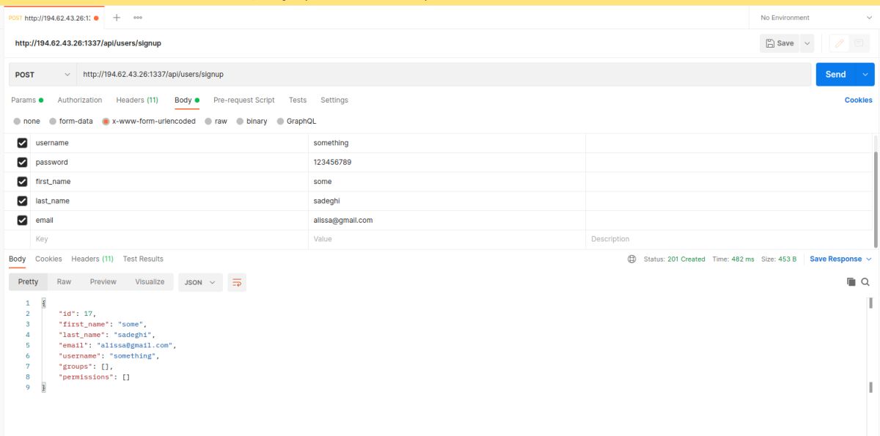Open the response Cookies tab
This screenshot has height=436, width=880.
(48, 259)
